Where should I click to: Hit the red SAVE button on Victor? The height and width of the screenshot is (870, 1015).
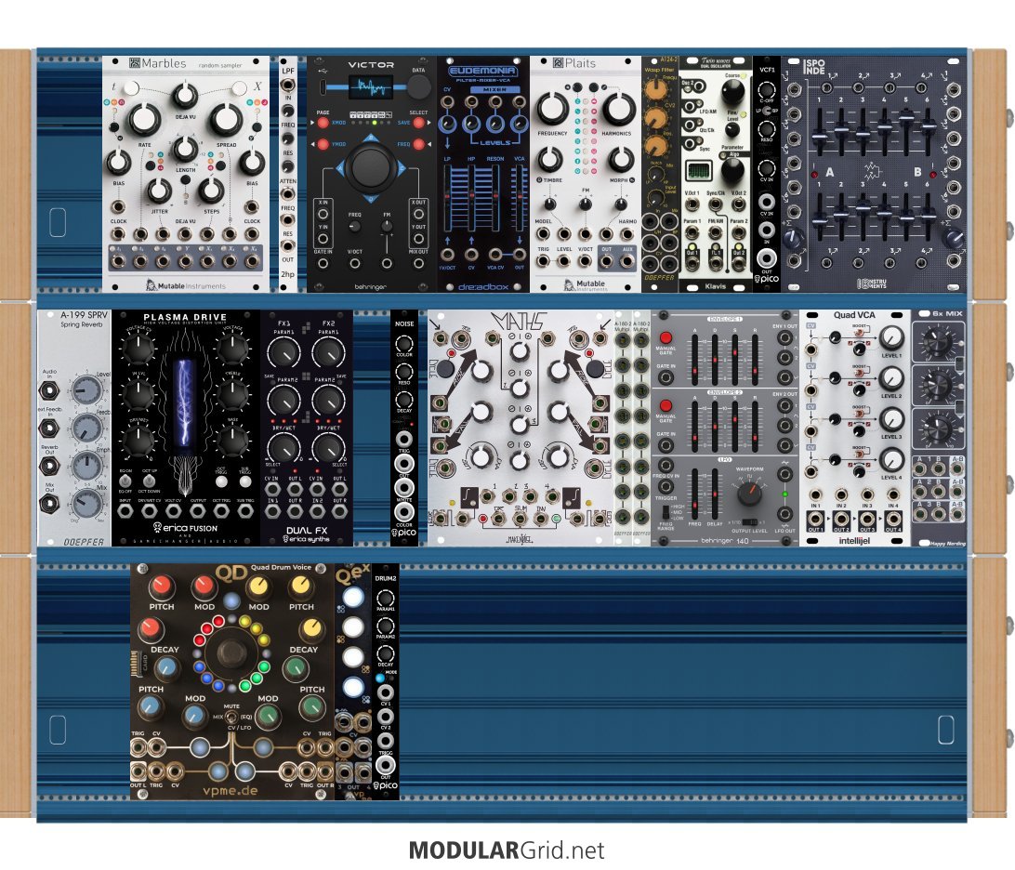(x=419, y=123)
